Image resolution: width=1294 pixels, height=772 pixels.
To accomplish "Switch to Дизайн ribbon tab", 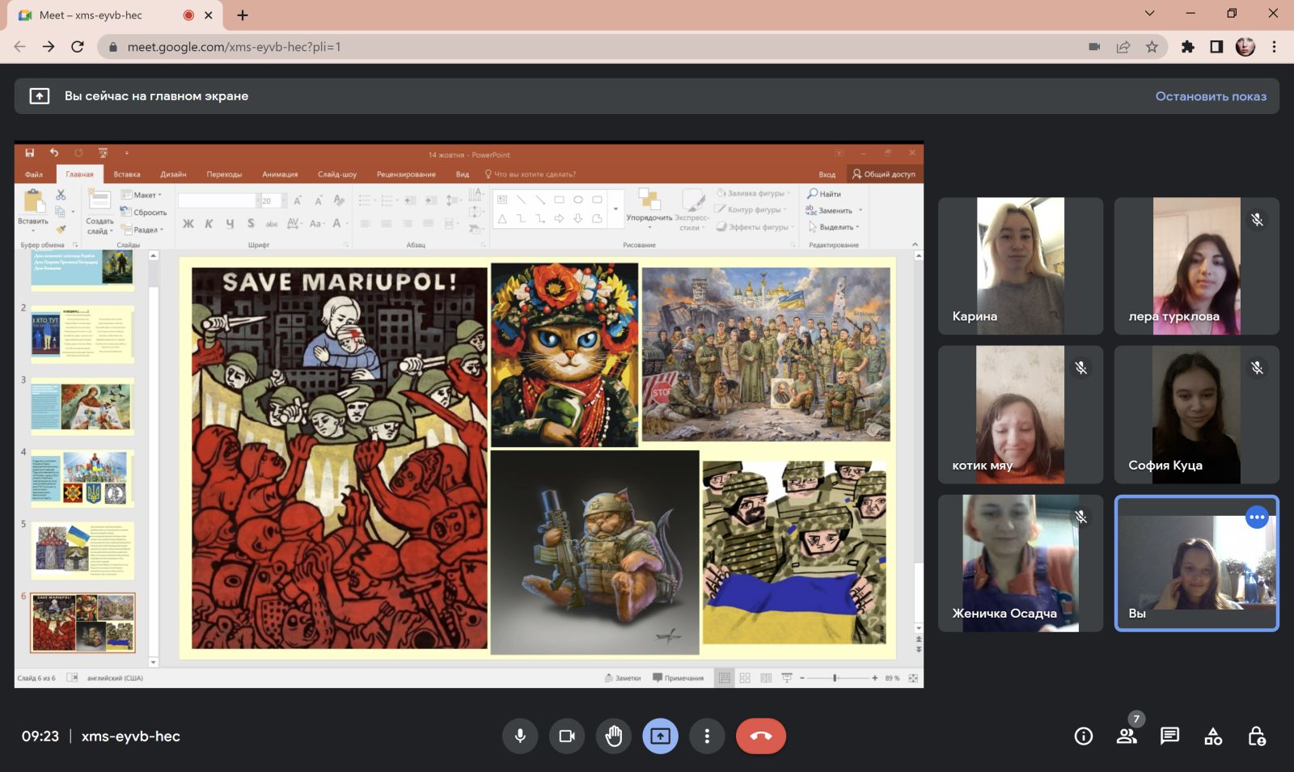I will click(x=173, y=174).
